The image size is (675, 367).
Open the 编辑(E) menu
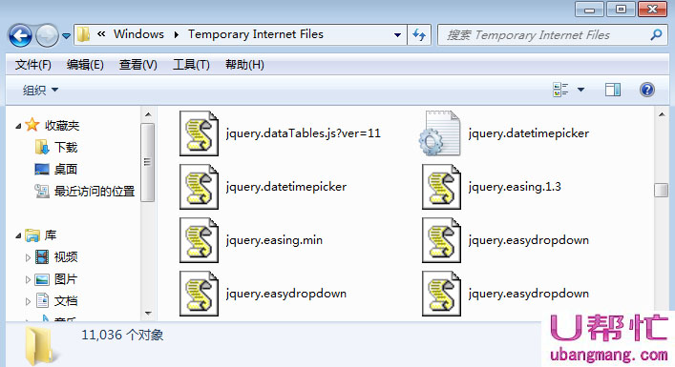(x=85, y=65)
